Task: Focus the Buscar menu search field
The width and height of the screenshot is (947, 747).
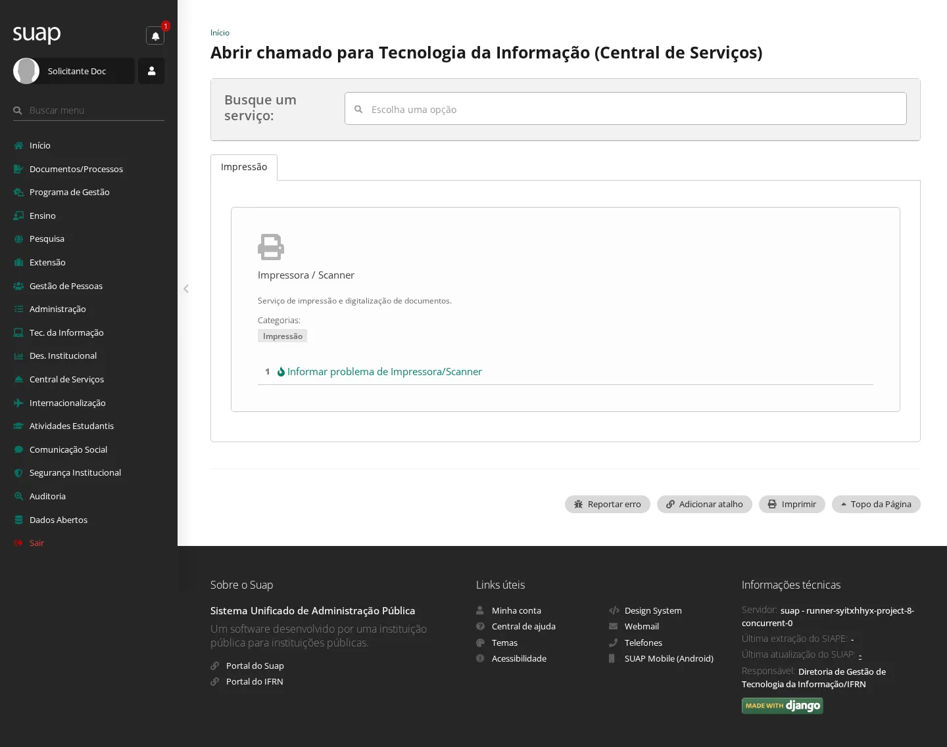Action: click(89, 110)
